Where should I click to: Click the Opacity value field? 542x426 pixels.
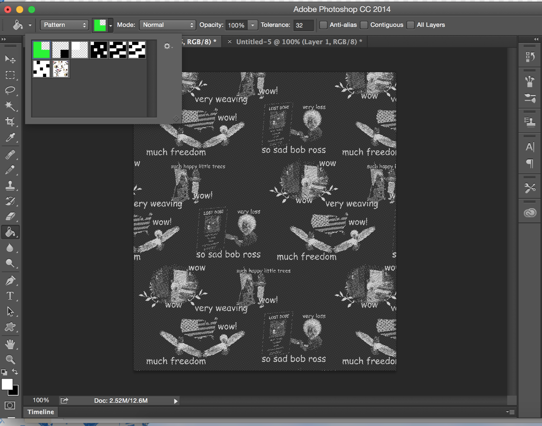pyautogui.click(x=237, y=25)
